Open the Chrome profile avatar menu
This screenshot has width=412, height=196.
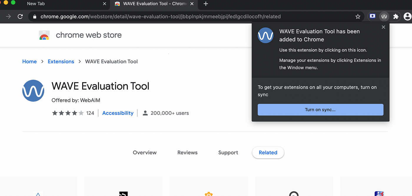(x=408, y=16)
